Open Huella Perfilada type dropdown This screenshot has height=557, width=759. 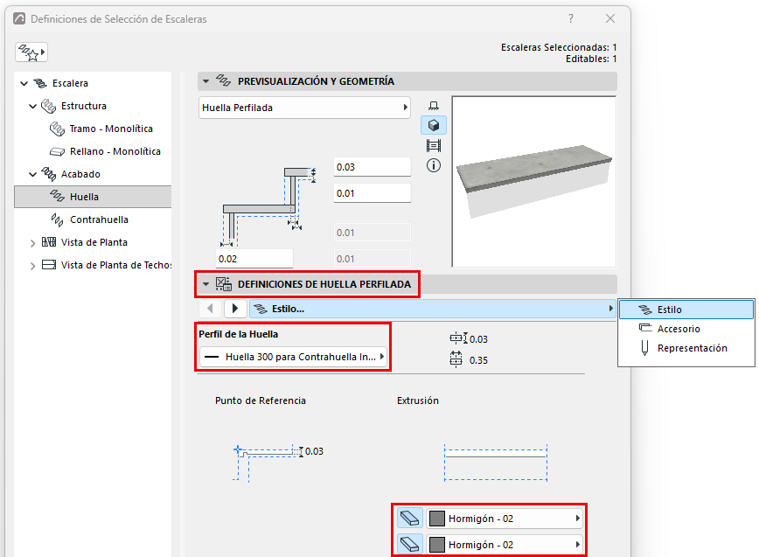pos(304,108)
